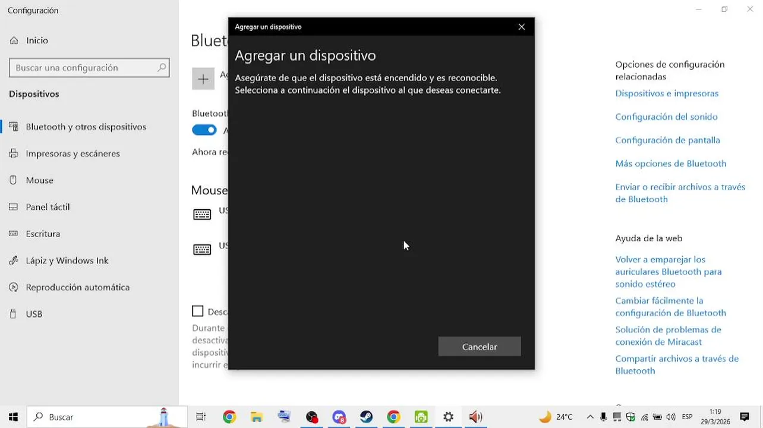The height and width of the screenshot is (428, 763).
Task: Click the Buscar una configuración search field
Action: pos(89,68)
